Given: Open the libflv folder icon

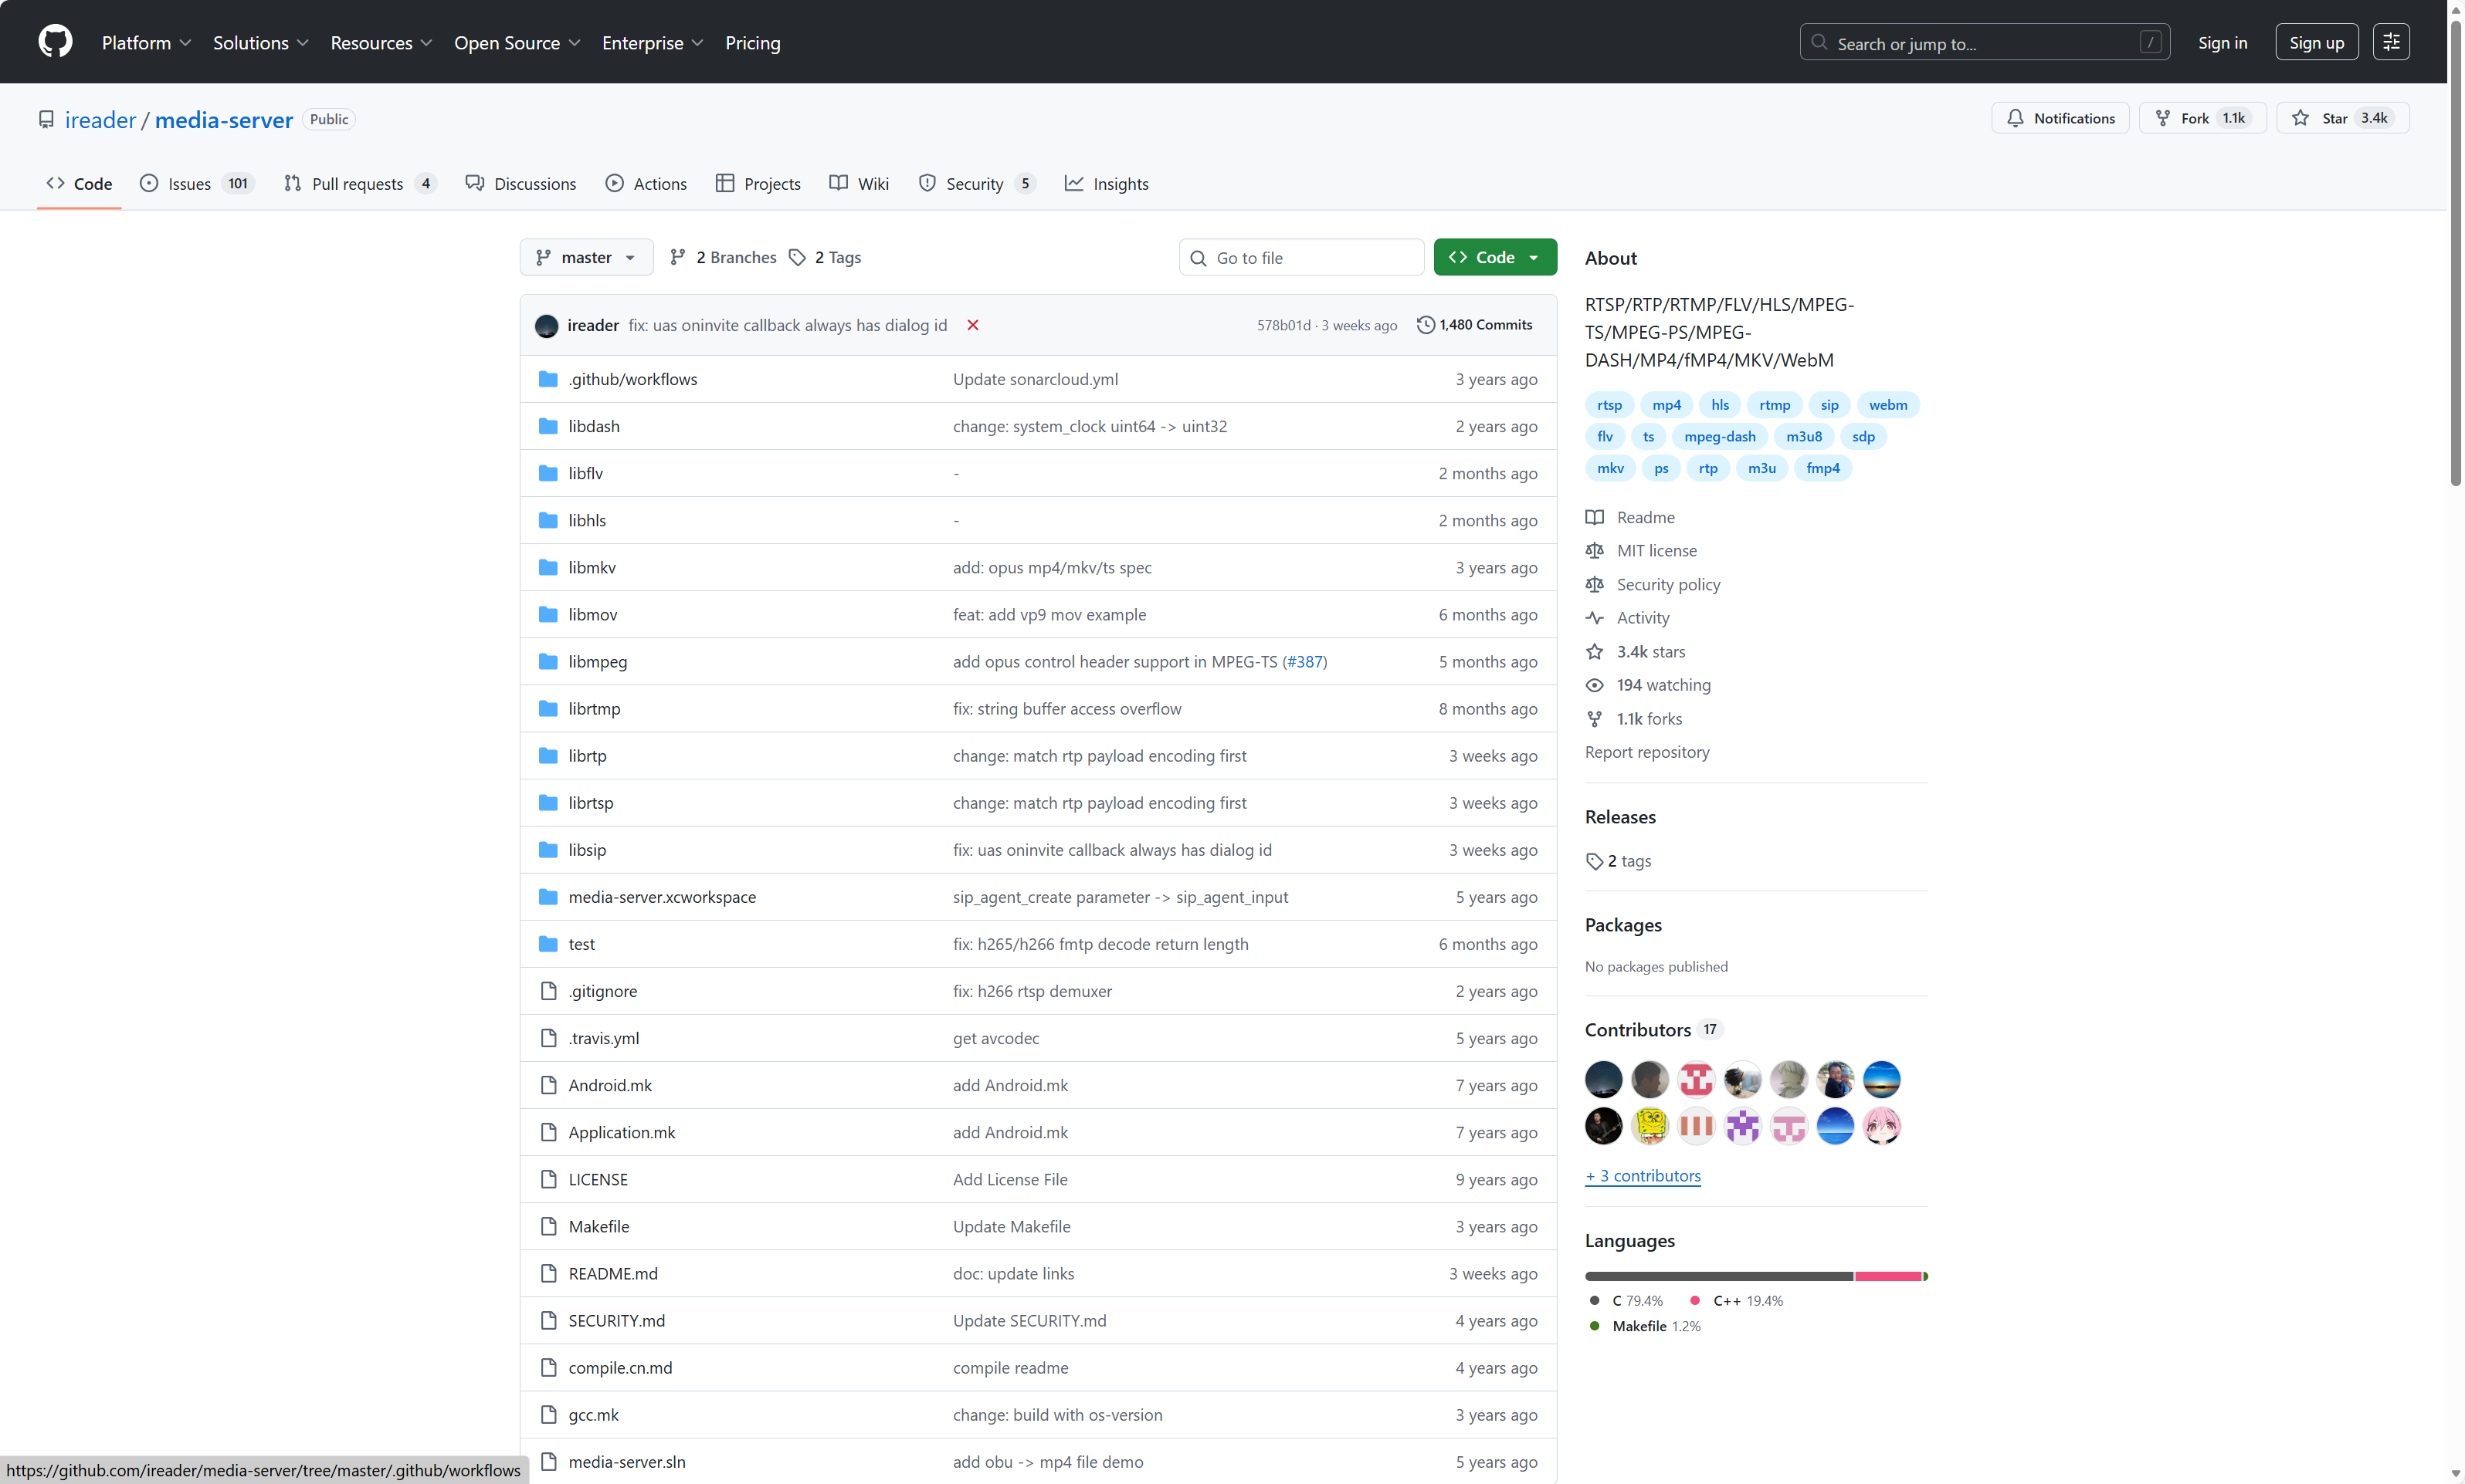Looking at the screenshot, I should [x=548, y=473].
